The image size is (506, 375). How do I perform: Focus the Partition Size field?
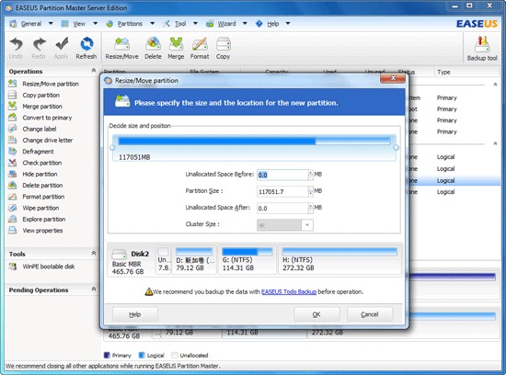click(282, 191)
